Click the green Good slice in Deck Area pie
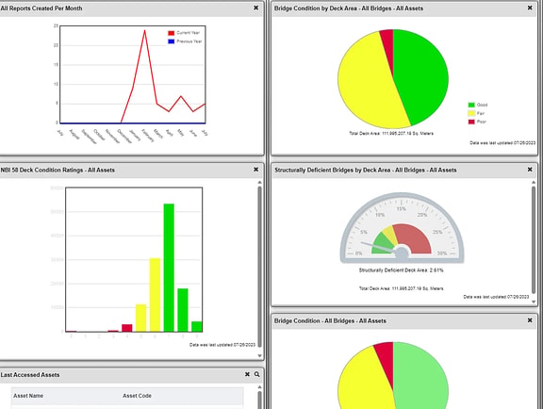This screenshot has height=409, width=543. [422, 76]
